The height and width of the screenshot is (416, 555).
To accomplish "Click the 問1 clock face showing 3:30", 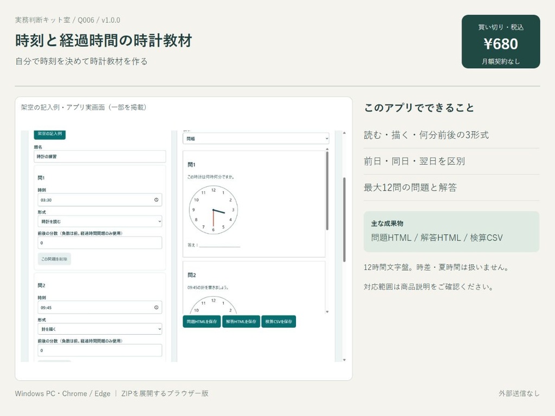I will click(214, 210).
